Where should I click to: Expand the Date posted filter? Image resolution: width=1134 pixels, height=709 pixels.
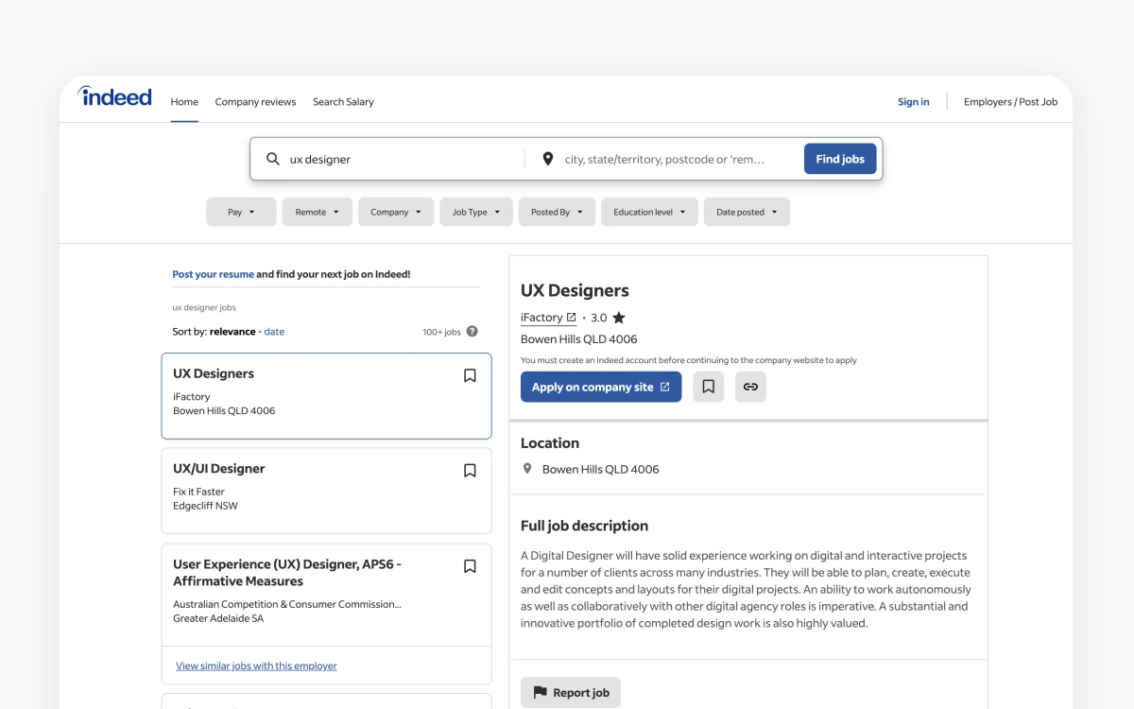click(x=747, y=212)
